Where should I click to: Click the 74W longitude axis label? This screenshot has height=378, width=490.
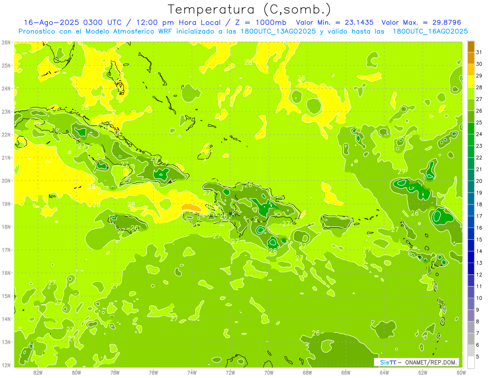192,372
